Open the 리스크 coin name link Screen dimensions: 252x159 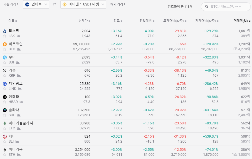14,31
